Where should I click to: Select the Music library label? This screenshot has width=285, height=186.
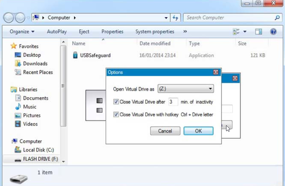(29, 107)
